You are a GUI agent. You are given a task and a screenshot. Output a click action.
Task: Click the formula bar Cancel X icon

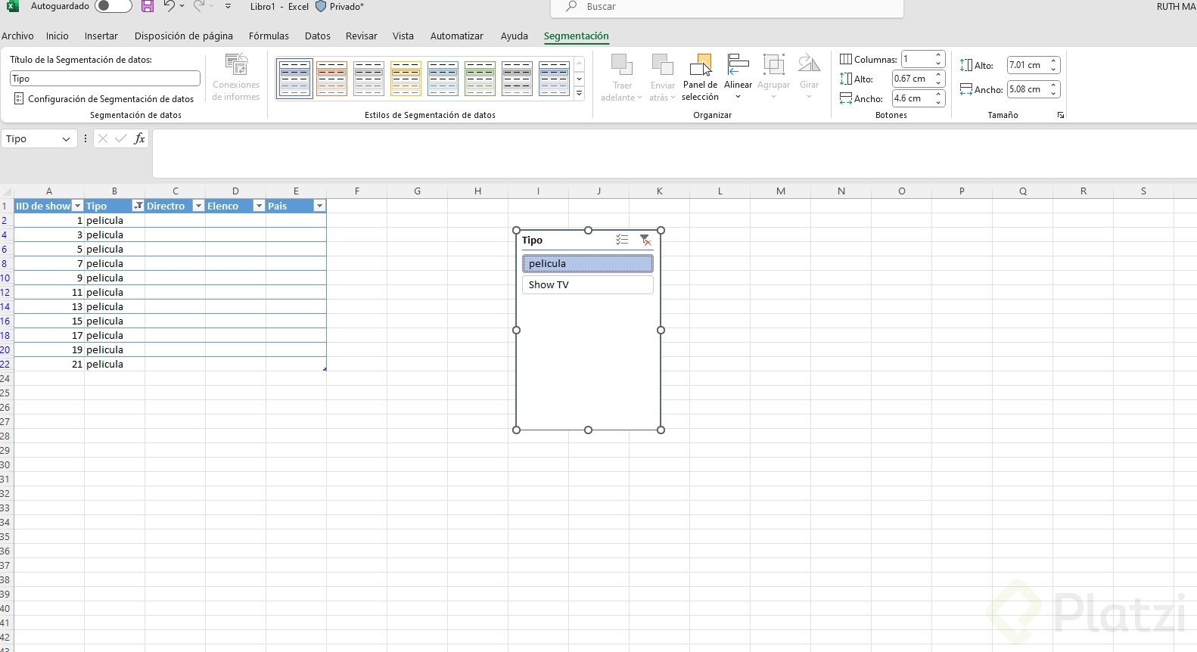click(x=103, y=138)
